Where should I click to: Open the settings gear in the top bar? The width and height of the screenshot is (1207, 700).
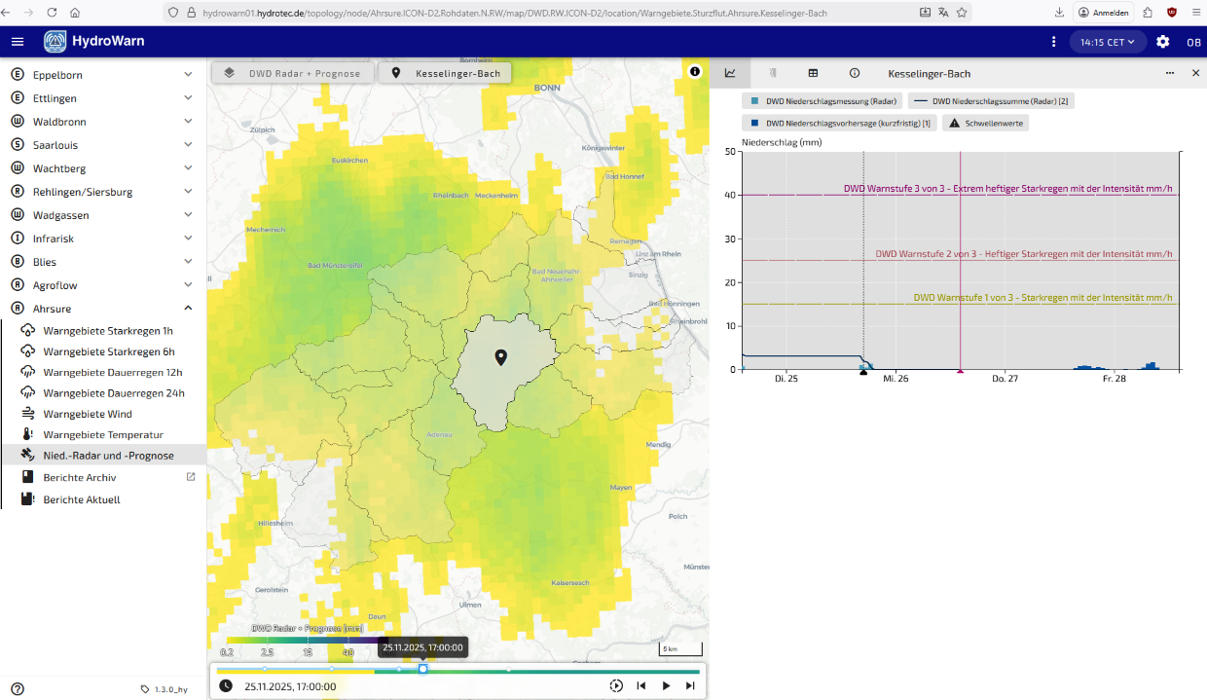coord(1162,42)
